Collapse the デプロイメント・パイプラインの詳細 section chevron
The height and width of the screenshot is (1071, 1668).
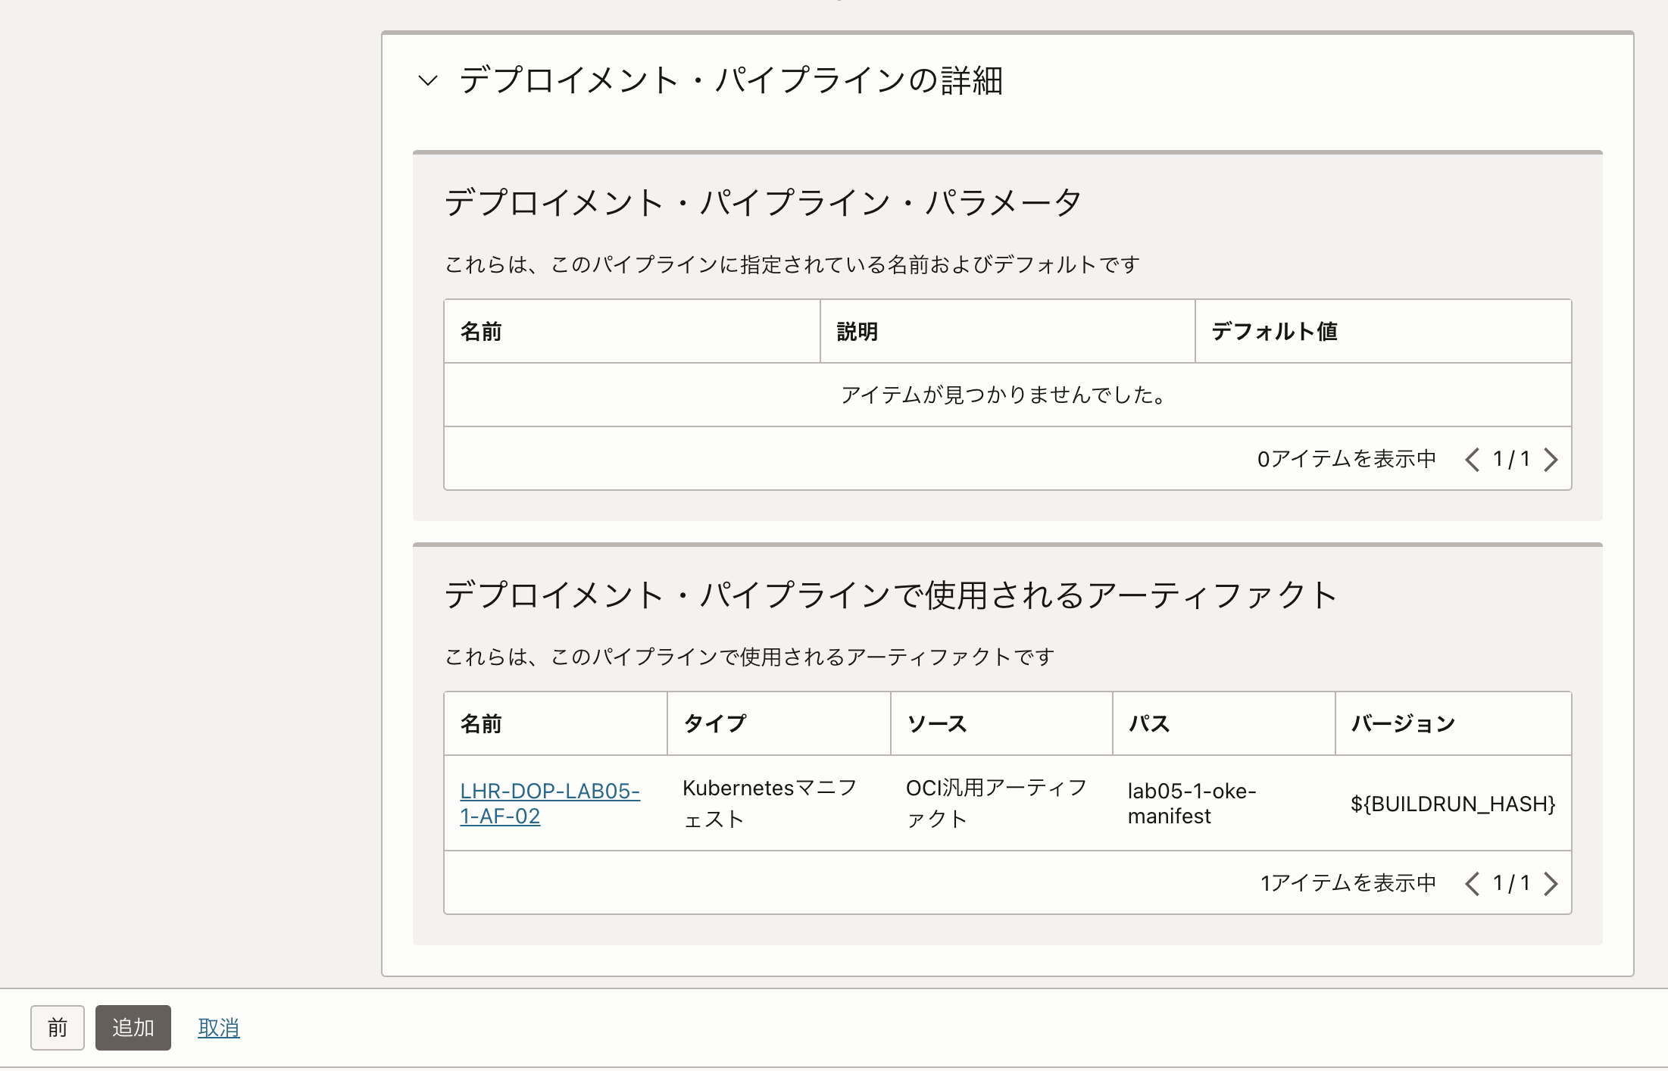point(428,80)
